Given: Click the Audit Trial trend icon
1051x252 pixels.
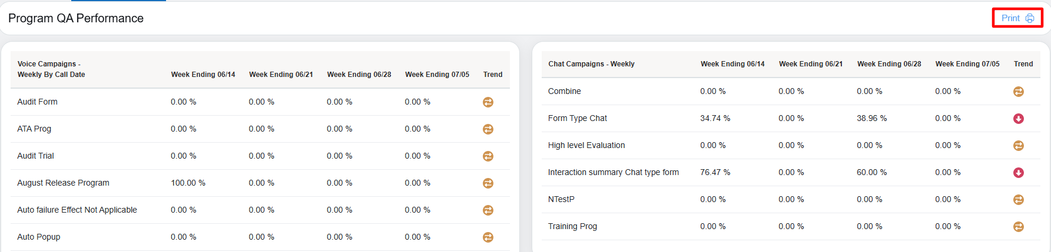Looking at the screenshot, I should [x=488, y=156].
